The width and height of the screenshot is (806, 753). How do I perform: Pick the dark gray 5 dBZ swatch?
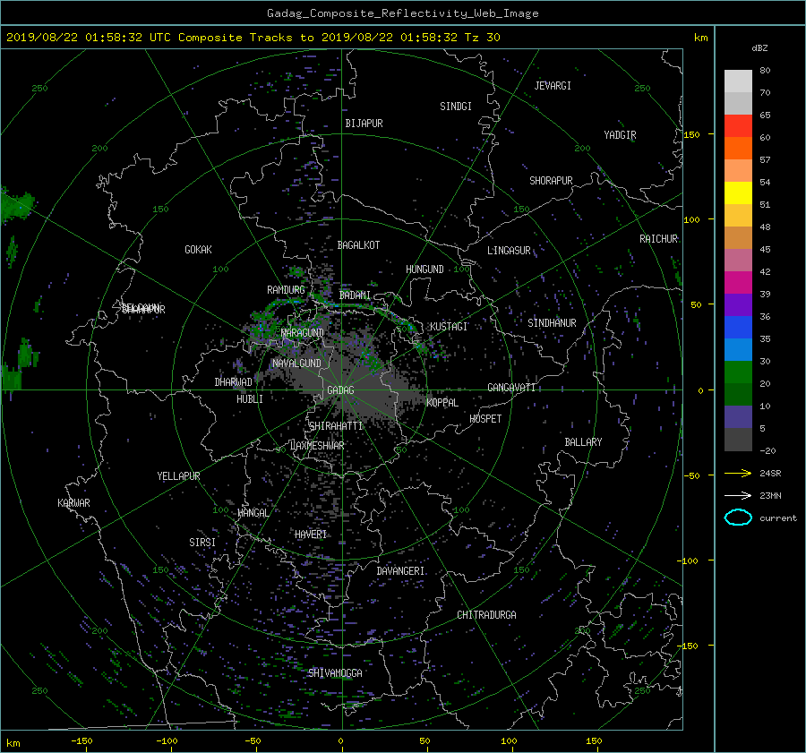point(738,439)
